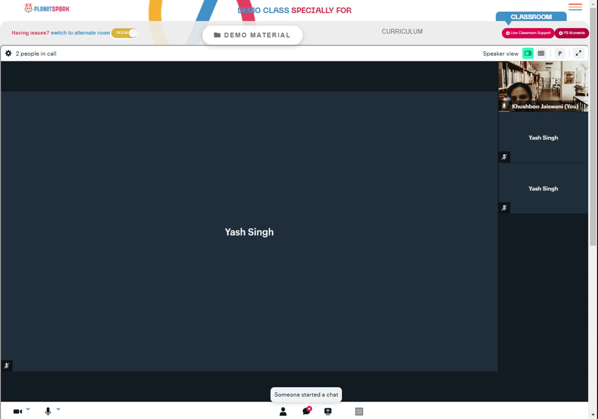Click the Someone started a chat tooltip
Viewport: 598px width, 419px height.
(306, 394)
